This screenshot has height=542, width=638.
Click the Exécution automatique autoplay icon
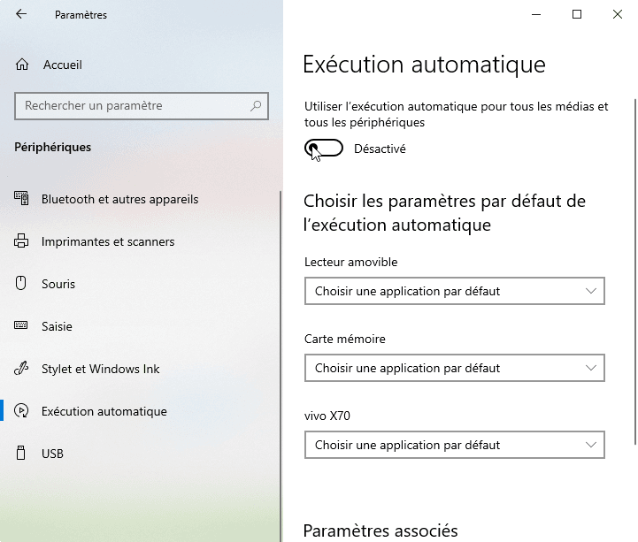21,410
